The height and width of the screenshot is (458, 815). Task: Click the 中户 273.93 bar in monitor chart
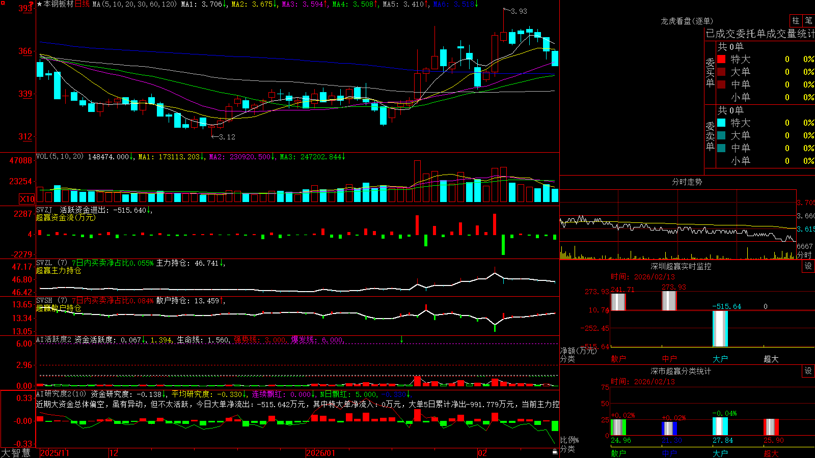(x=669, y=301)
